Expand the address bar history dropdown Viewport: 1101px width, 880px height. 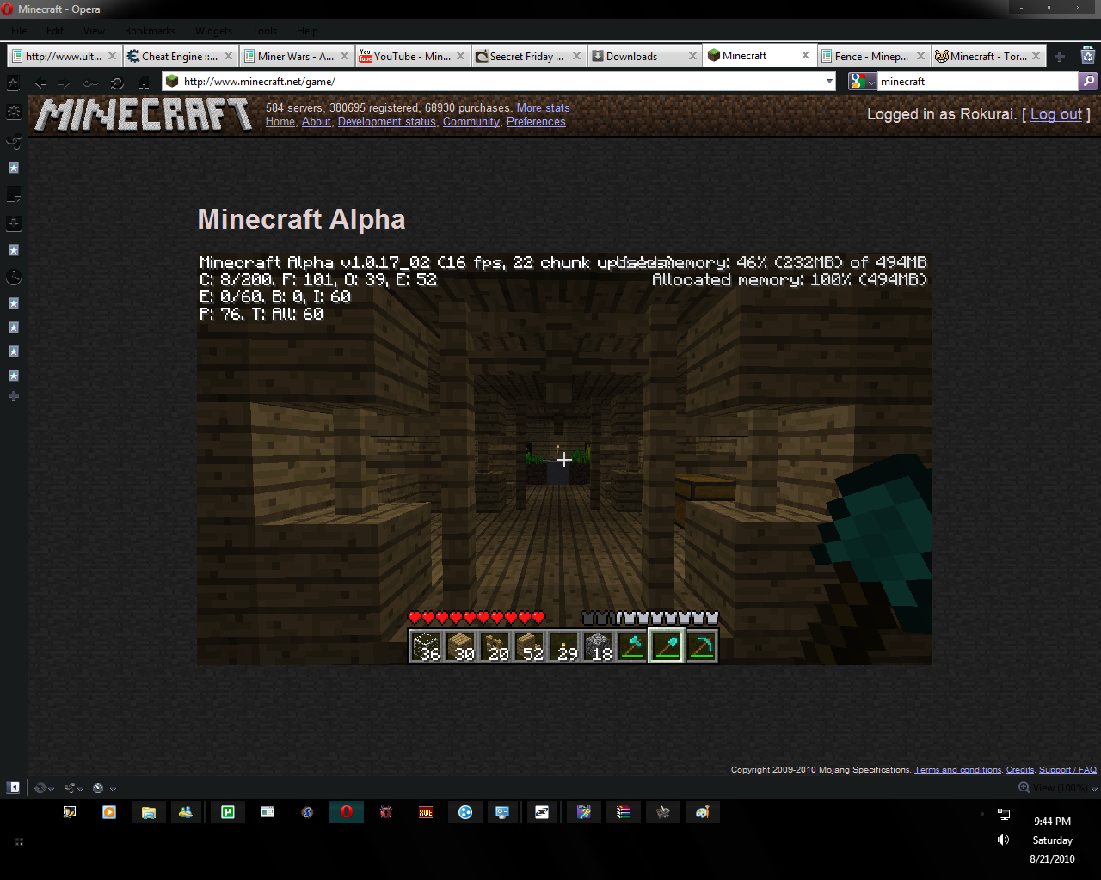click(829, 82)
